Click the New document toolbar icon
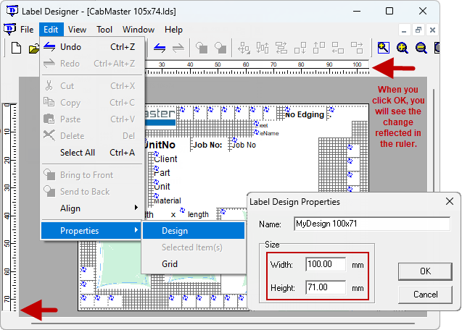Screen dimensions: 462x330 pos(16,48)
